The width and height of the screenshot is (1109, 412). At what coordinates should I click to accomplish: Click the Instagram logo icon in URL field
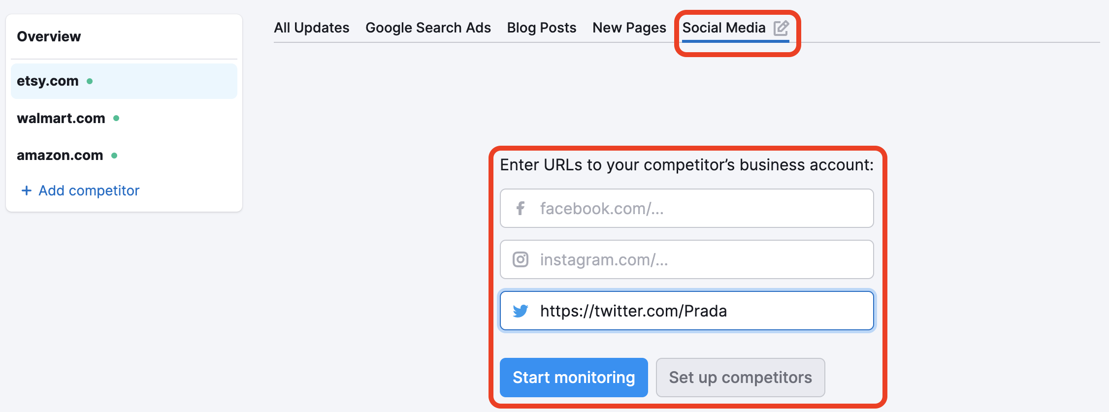tap(521, 259)
